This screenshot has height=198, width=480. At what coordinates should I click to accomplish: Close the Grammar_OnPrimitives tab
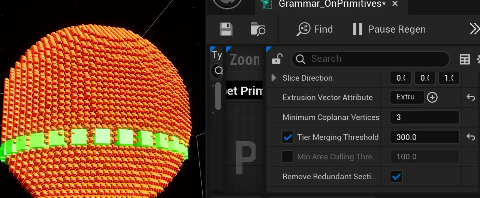pos(395,4)
